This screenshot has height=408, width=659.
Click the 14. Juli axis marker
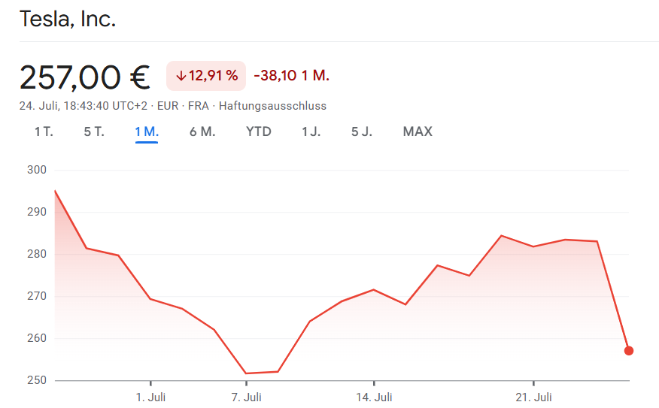pos(374,397)
